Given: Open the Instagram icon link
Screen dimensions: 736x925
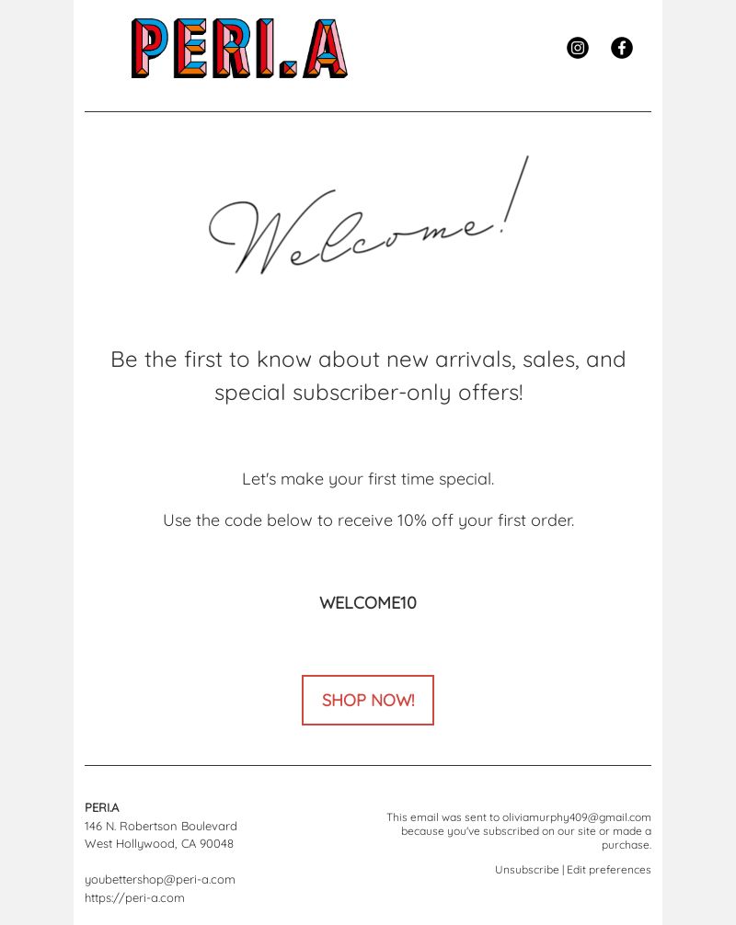Looking at the screenshot, I should (x=577, y=48).
